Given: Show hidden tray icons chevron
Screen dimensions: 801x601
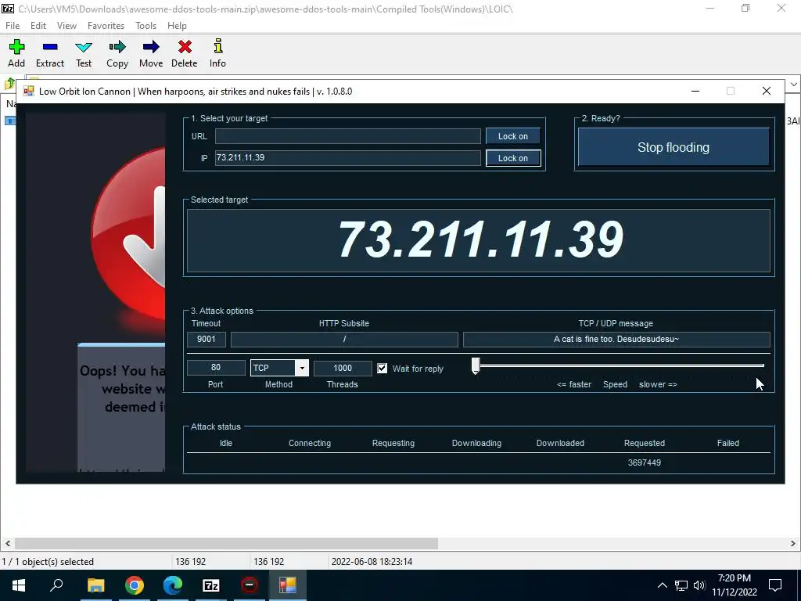Looking at the screenshot, I should click(662, 585).
